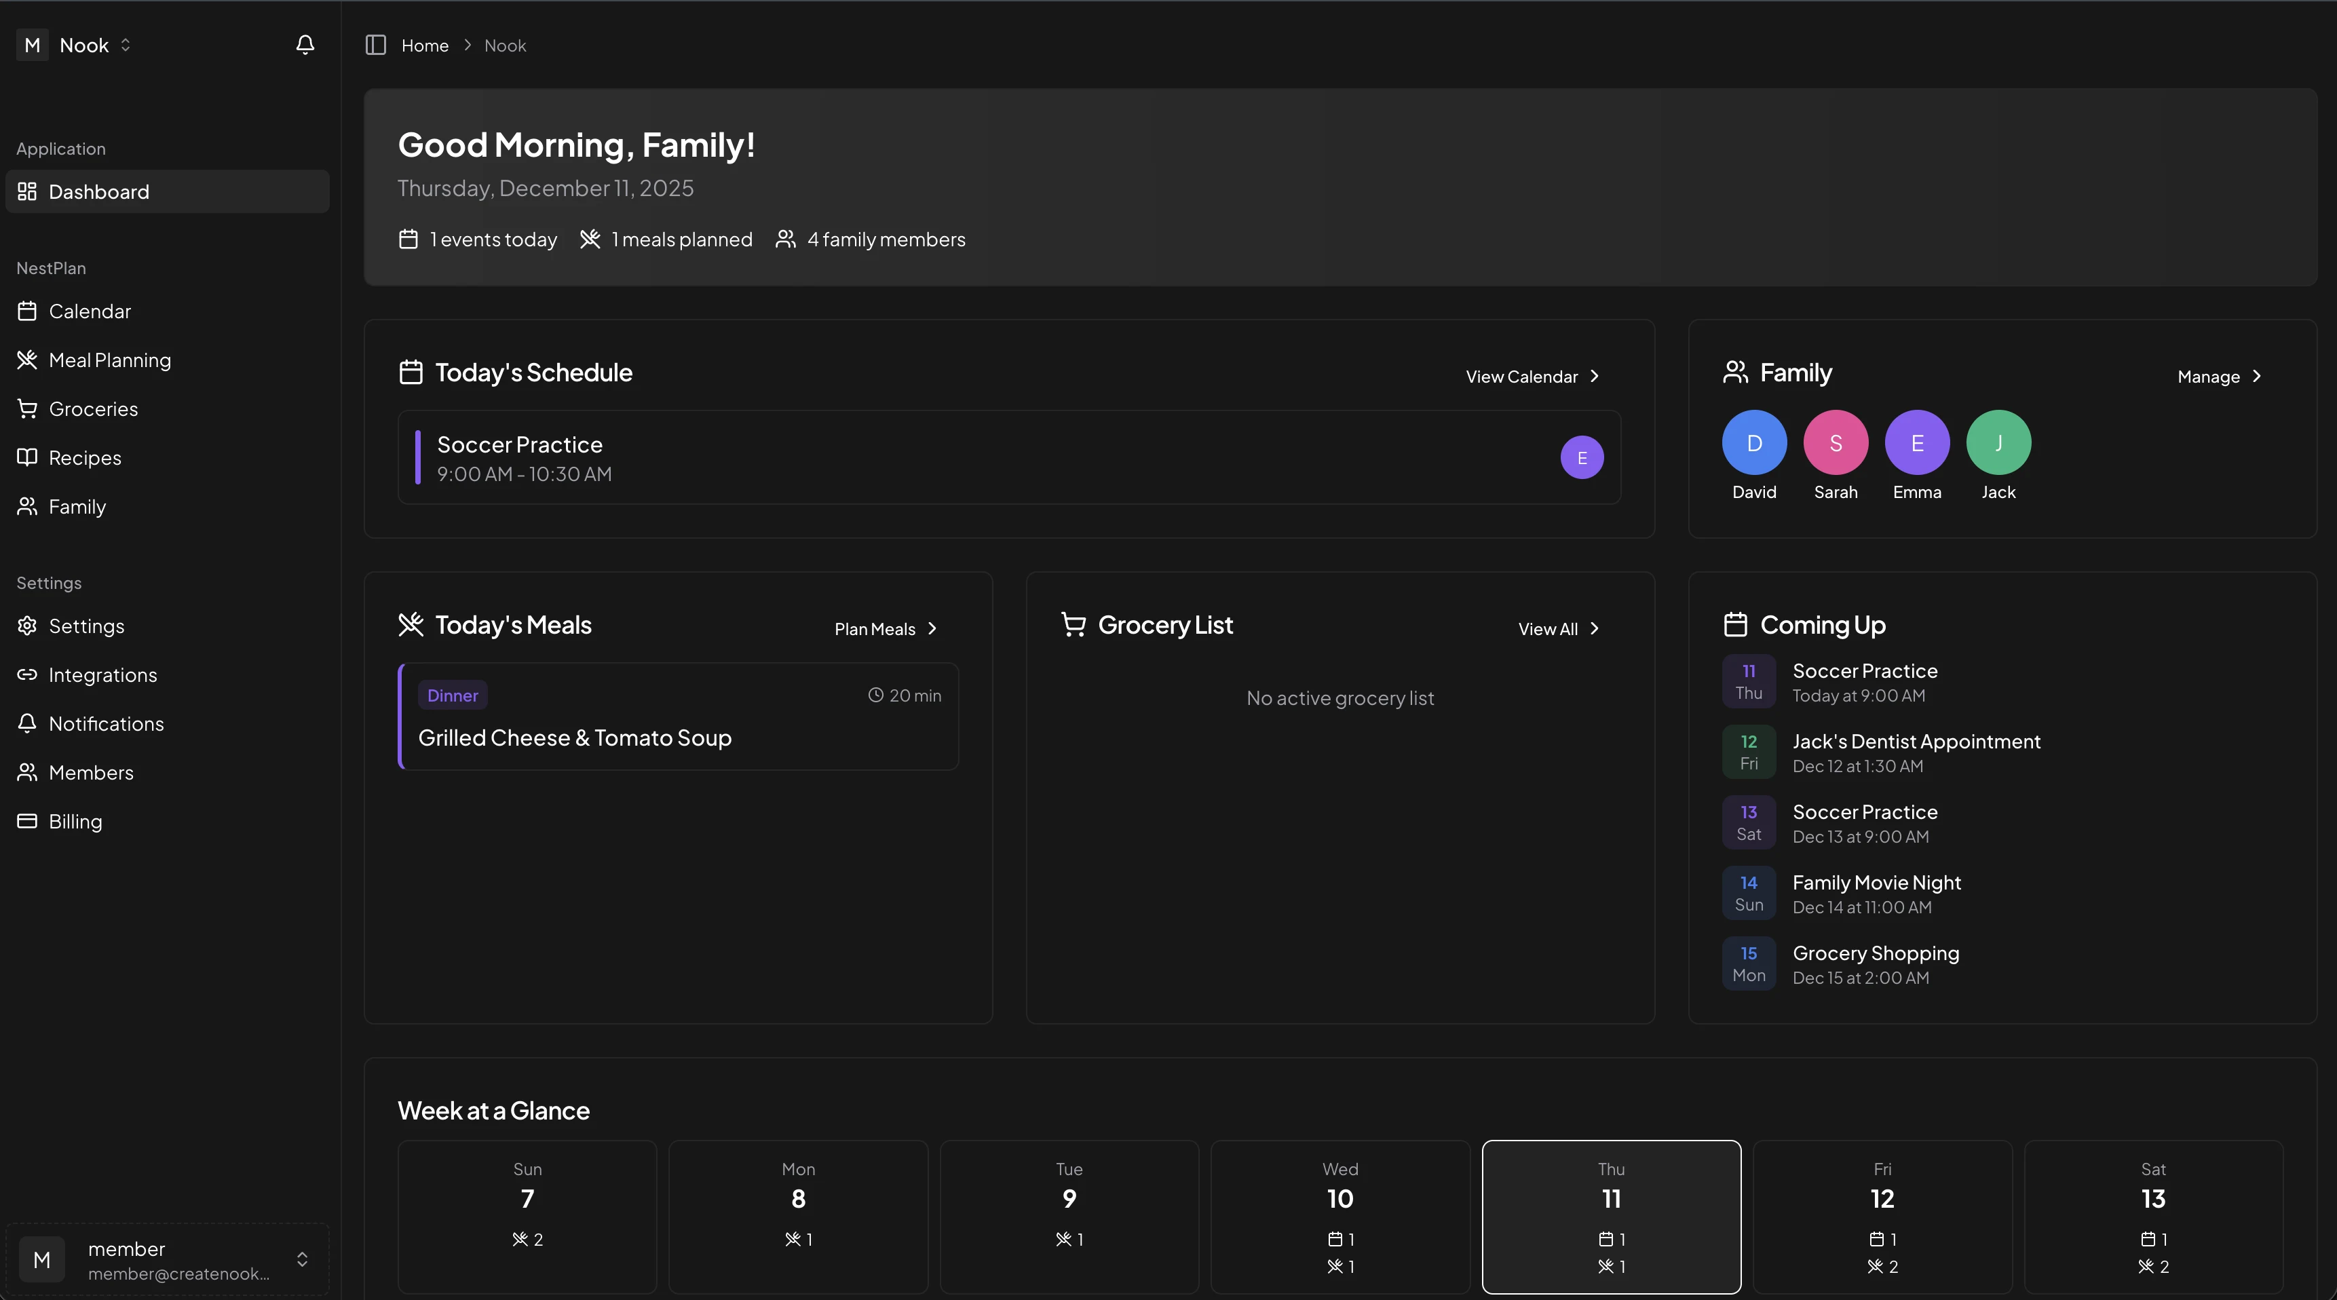Open Notifications settings in sidebar
Screen dimensions: 2337x1300
pyautogui.click(x=106, y=723)
